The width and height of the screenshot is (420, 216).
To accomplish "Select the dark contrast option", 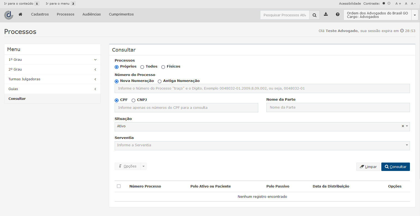I will [384, 4].
